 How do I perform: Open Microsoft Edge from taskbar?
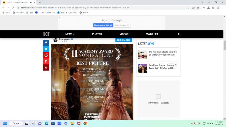[46, 124]
